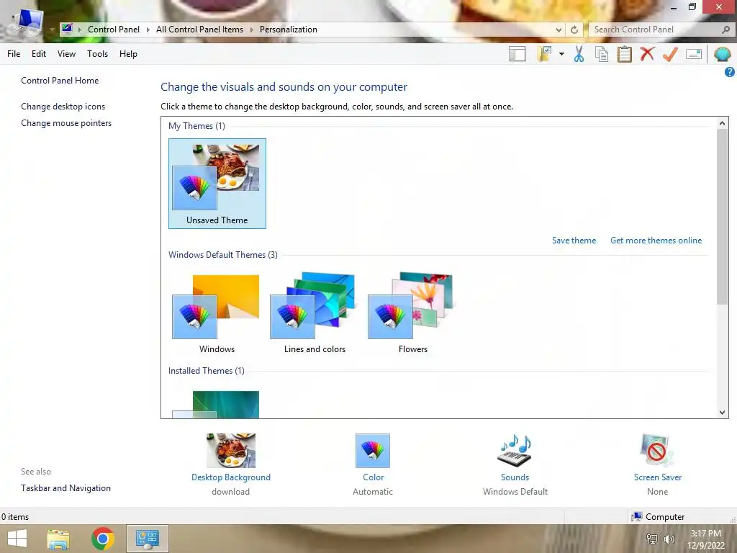Click Personalization in the breadcrumb
Screen dimensions: 737x553
pos(288,29)
